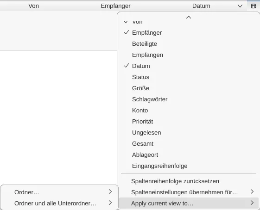Click the Datum column header
260x210 pixels.
[201, 6]
